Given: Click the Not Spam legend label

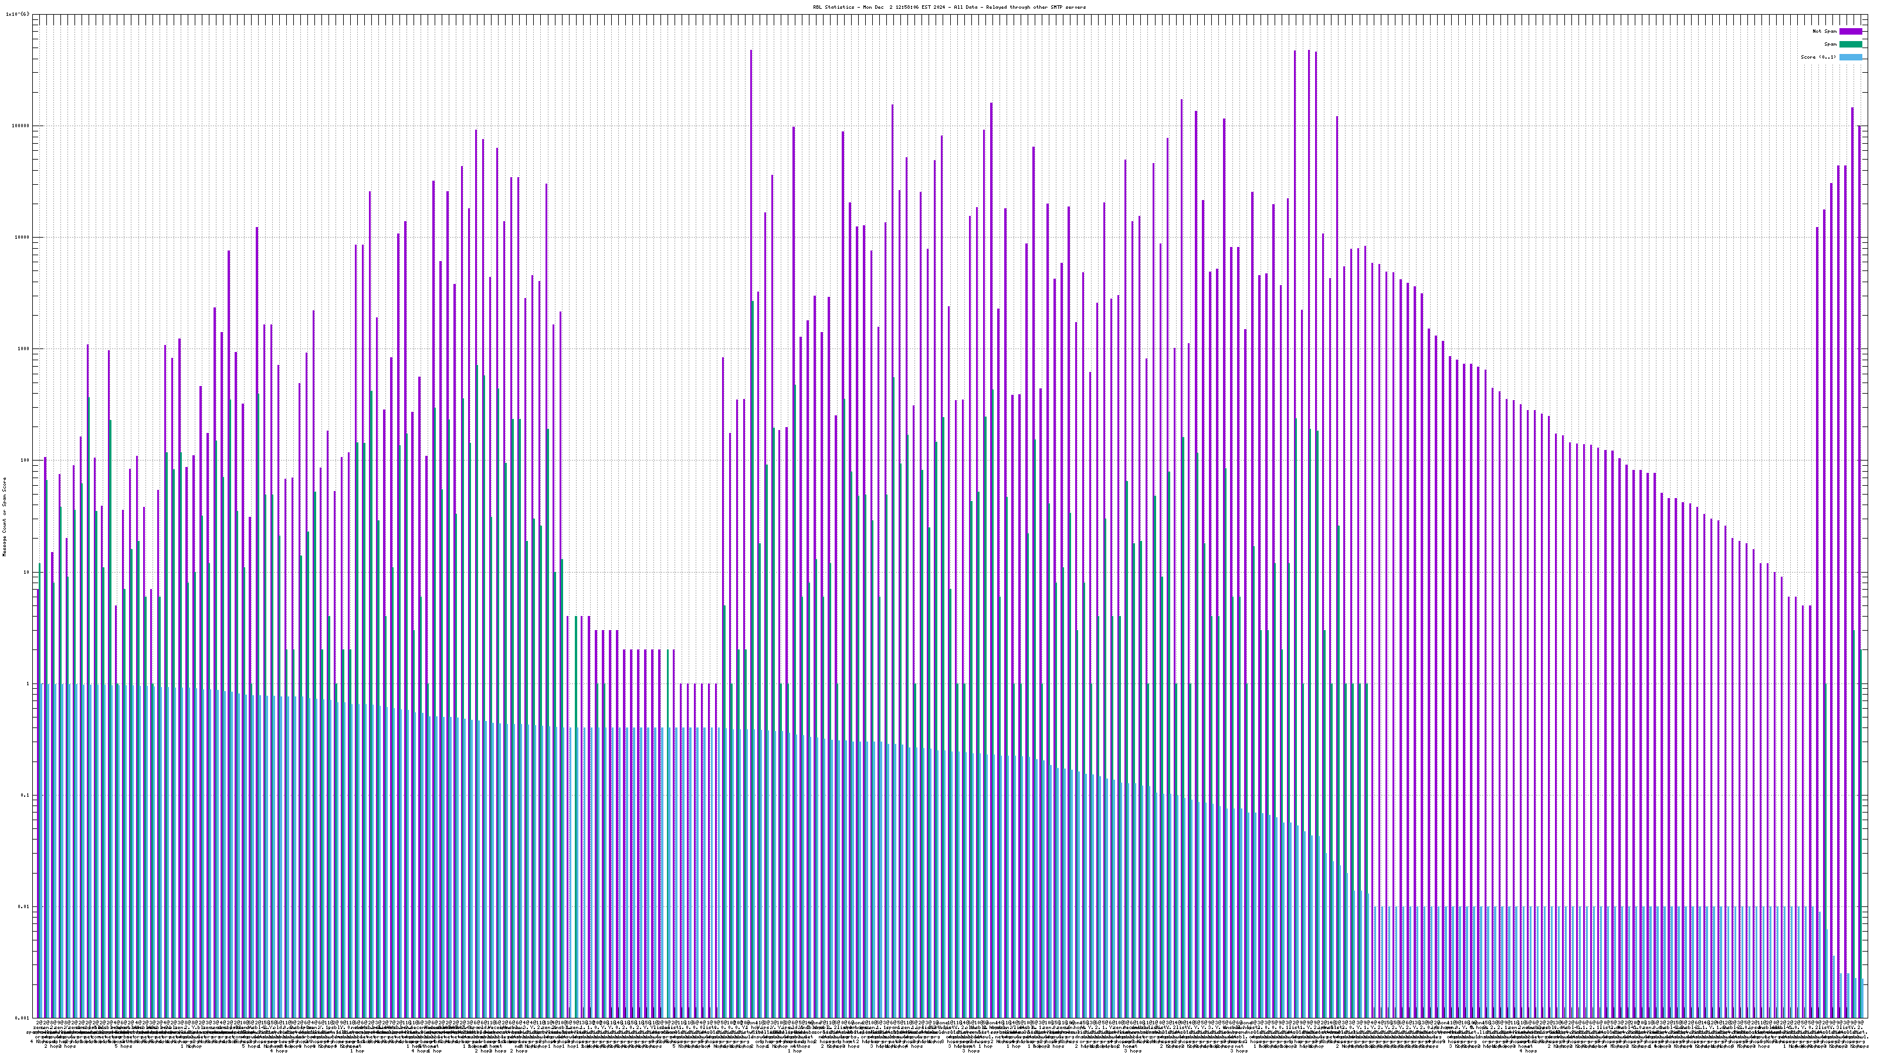Looking at the screenshot, I should point(1825,31).
